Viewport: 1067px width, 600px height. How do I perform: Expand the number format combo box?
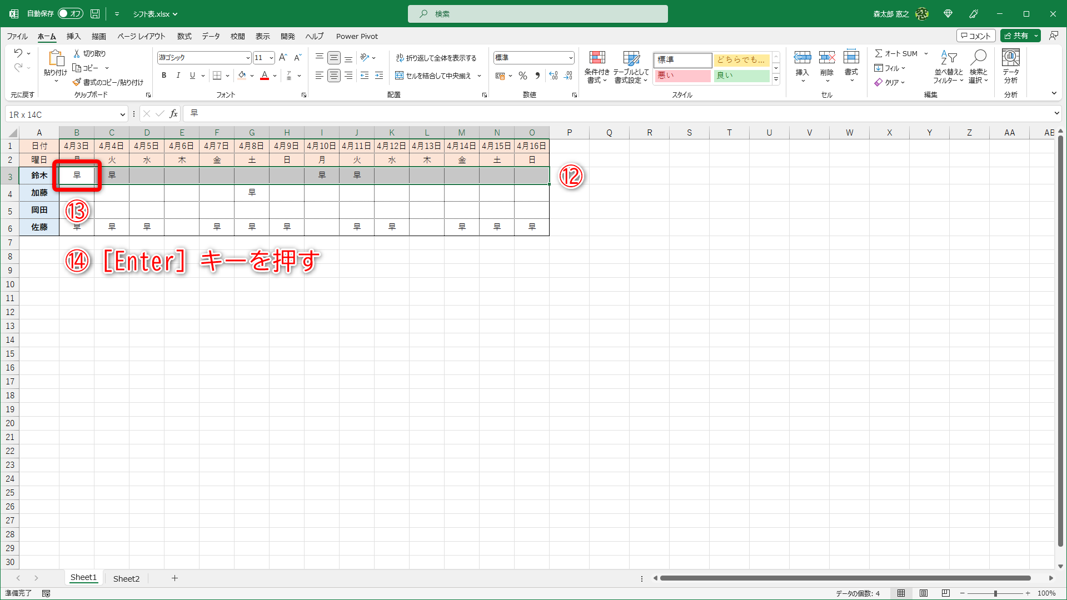pos(571,58)
